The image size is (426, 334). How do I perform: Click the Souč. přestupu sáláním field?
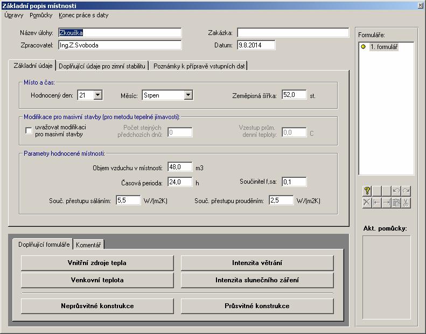pos(128,200)
